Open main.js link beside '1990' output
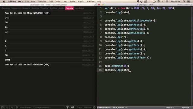 [88, 60]
